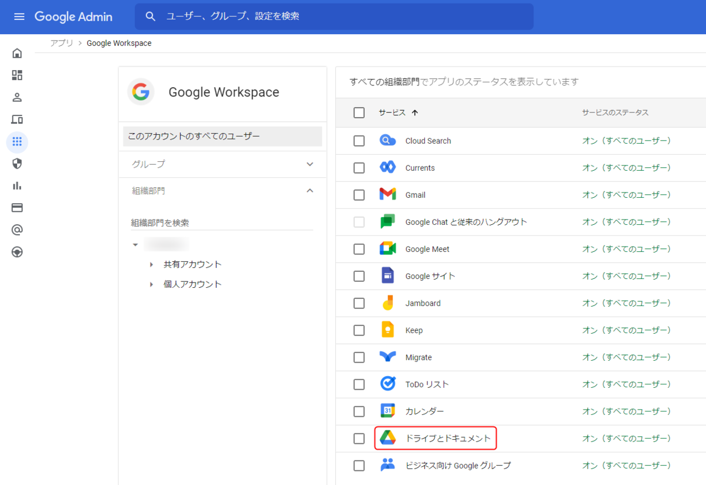Open Billing card icon in the sidebar
This screenshot has width=706, height=485.
17,208
